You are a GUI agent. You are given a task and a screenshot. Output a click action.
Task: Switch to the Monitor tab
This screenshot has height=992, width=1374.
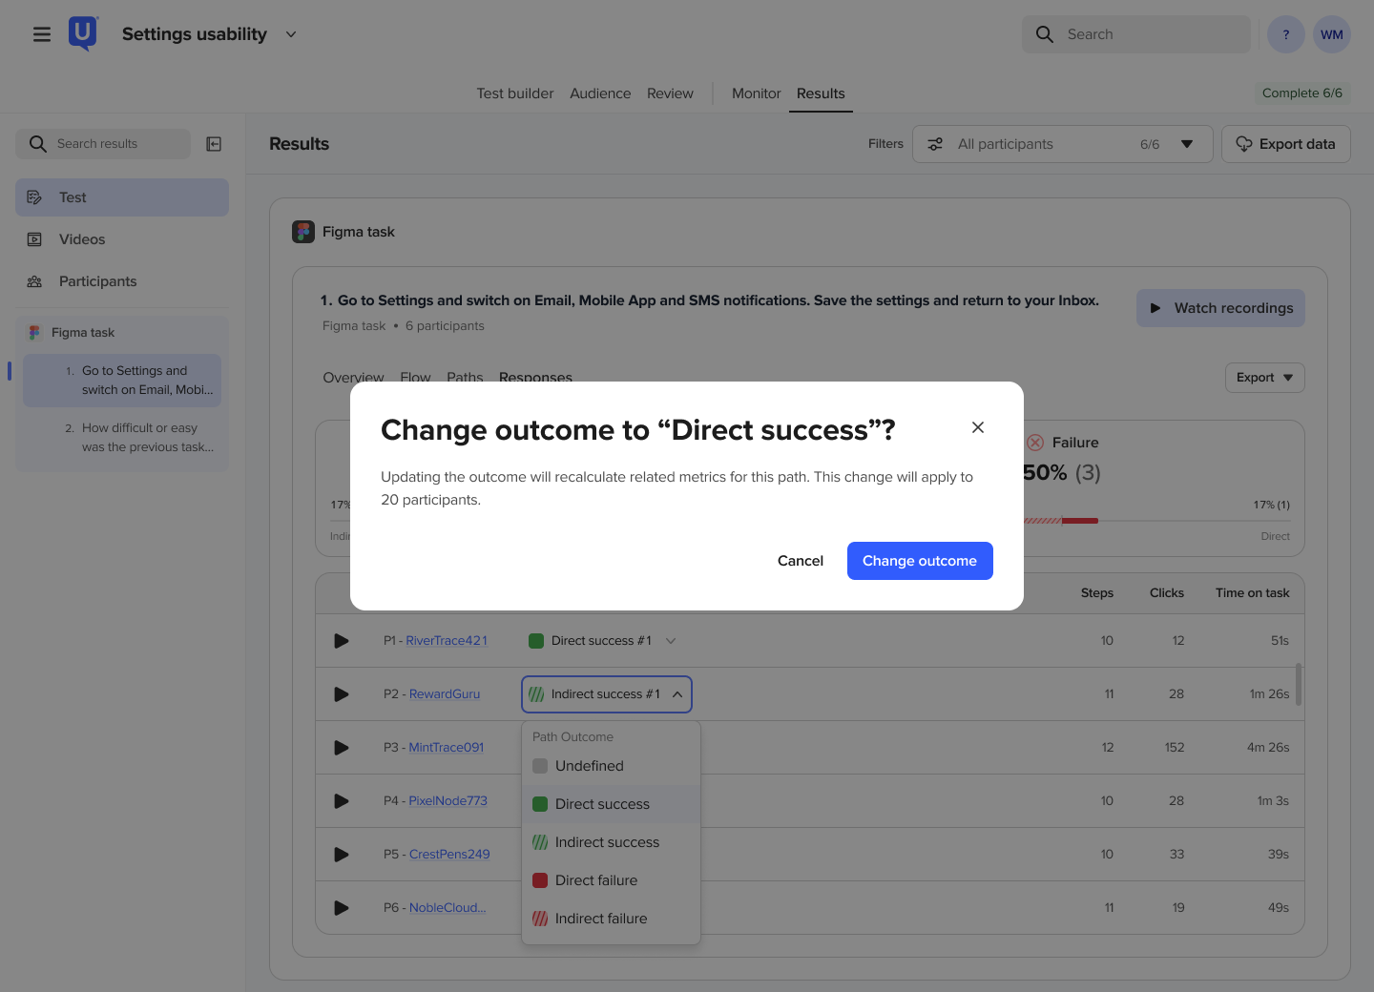[756, 93]
